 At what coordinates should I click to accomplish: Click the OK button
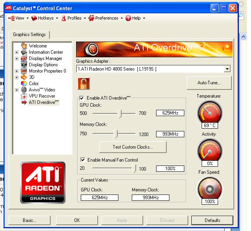click(77, 220)
